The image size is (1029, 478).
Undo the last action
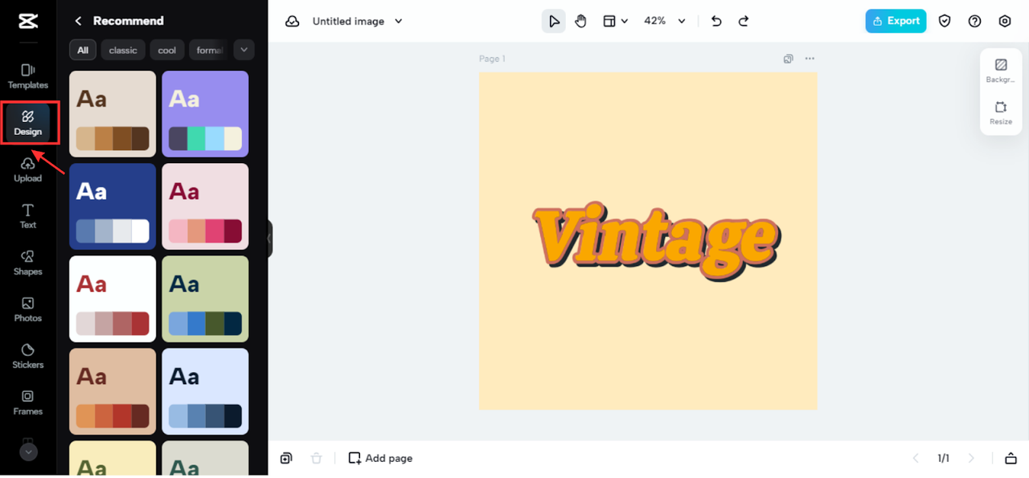pyautogui.click(x=716, y=21)
